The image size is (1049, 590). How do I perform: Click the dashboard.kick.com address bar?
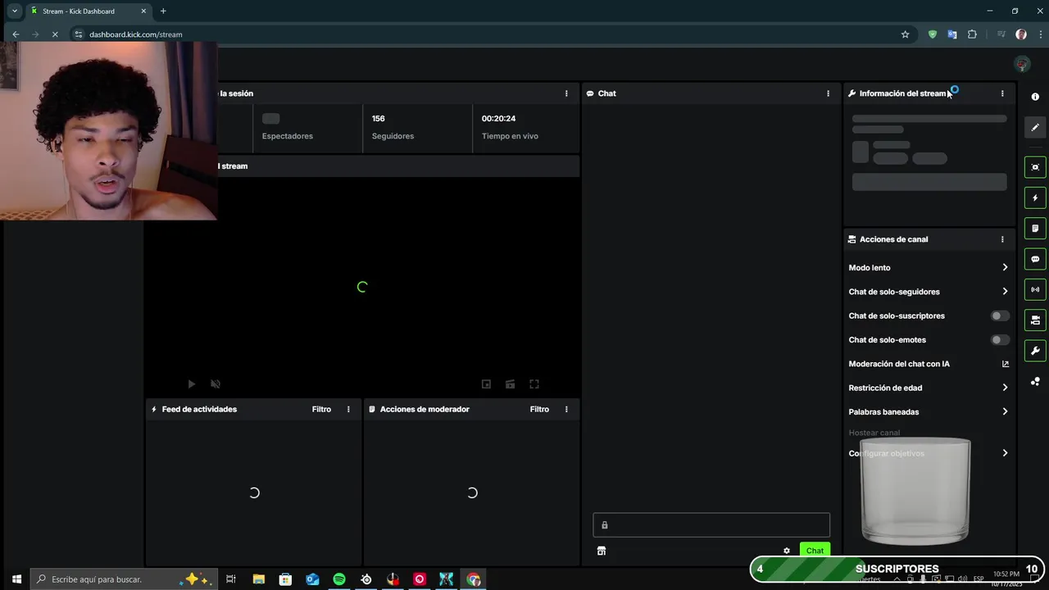click(492, 34)
